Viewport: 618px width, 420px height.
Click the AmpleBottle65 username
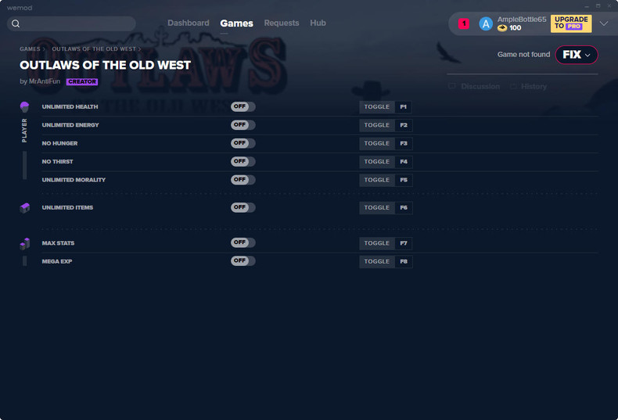pos(522,20)
